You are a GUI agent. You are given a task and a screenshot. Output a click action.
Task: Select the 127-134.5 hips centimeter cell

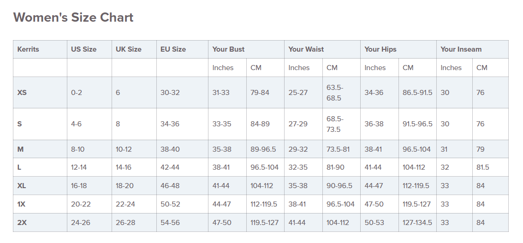click(x=417, y=223)
